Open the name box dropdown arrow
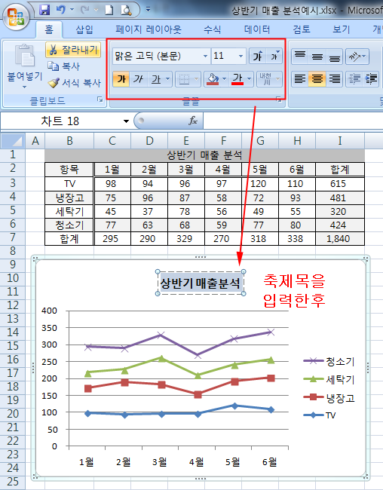The image size is (383, 490). (x=126, y=121)
